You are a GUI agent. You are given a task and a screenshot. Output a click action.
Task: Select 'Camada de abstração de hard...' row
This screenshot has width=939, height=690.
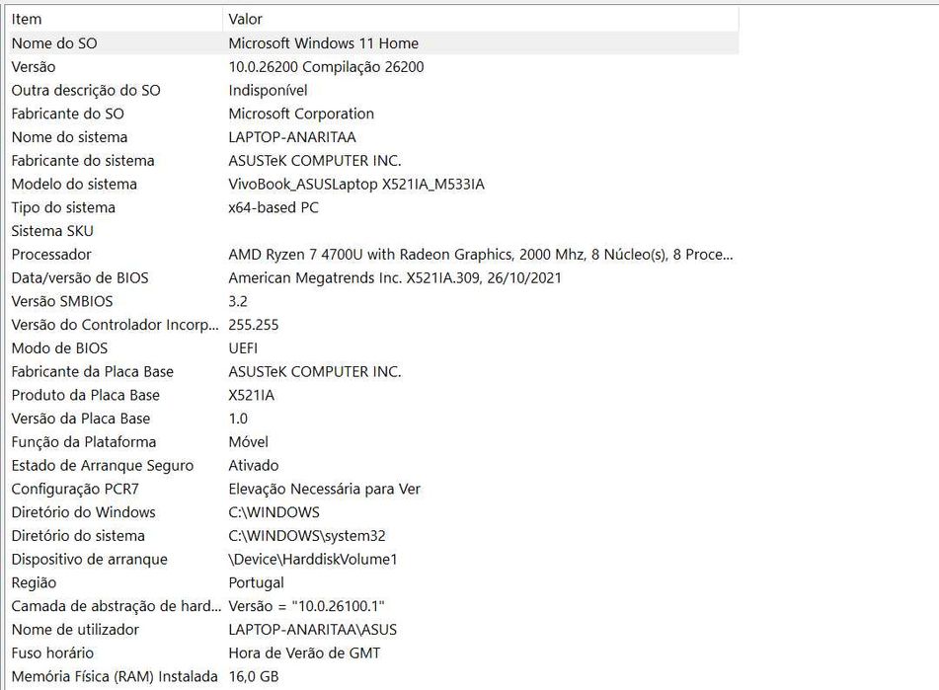[x=373, y=606]
